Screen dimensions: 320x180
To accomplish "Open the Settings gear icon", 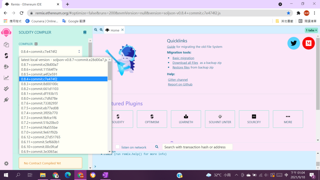I will click(x=6, y=163).
